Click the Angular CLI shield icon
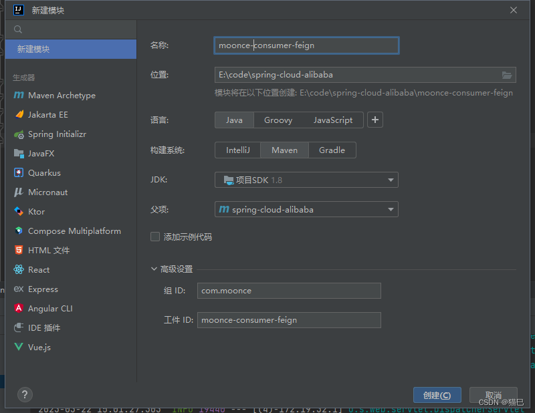The image size is (535, 413). [x=19, y=308]
